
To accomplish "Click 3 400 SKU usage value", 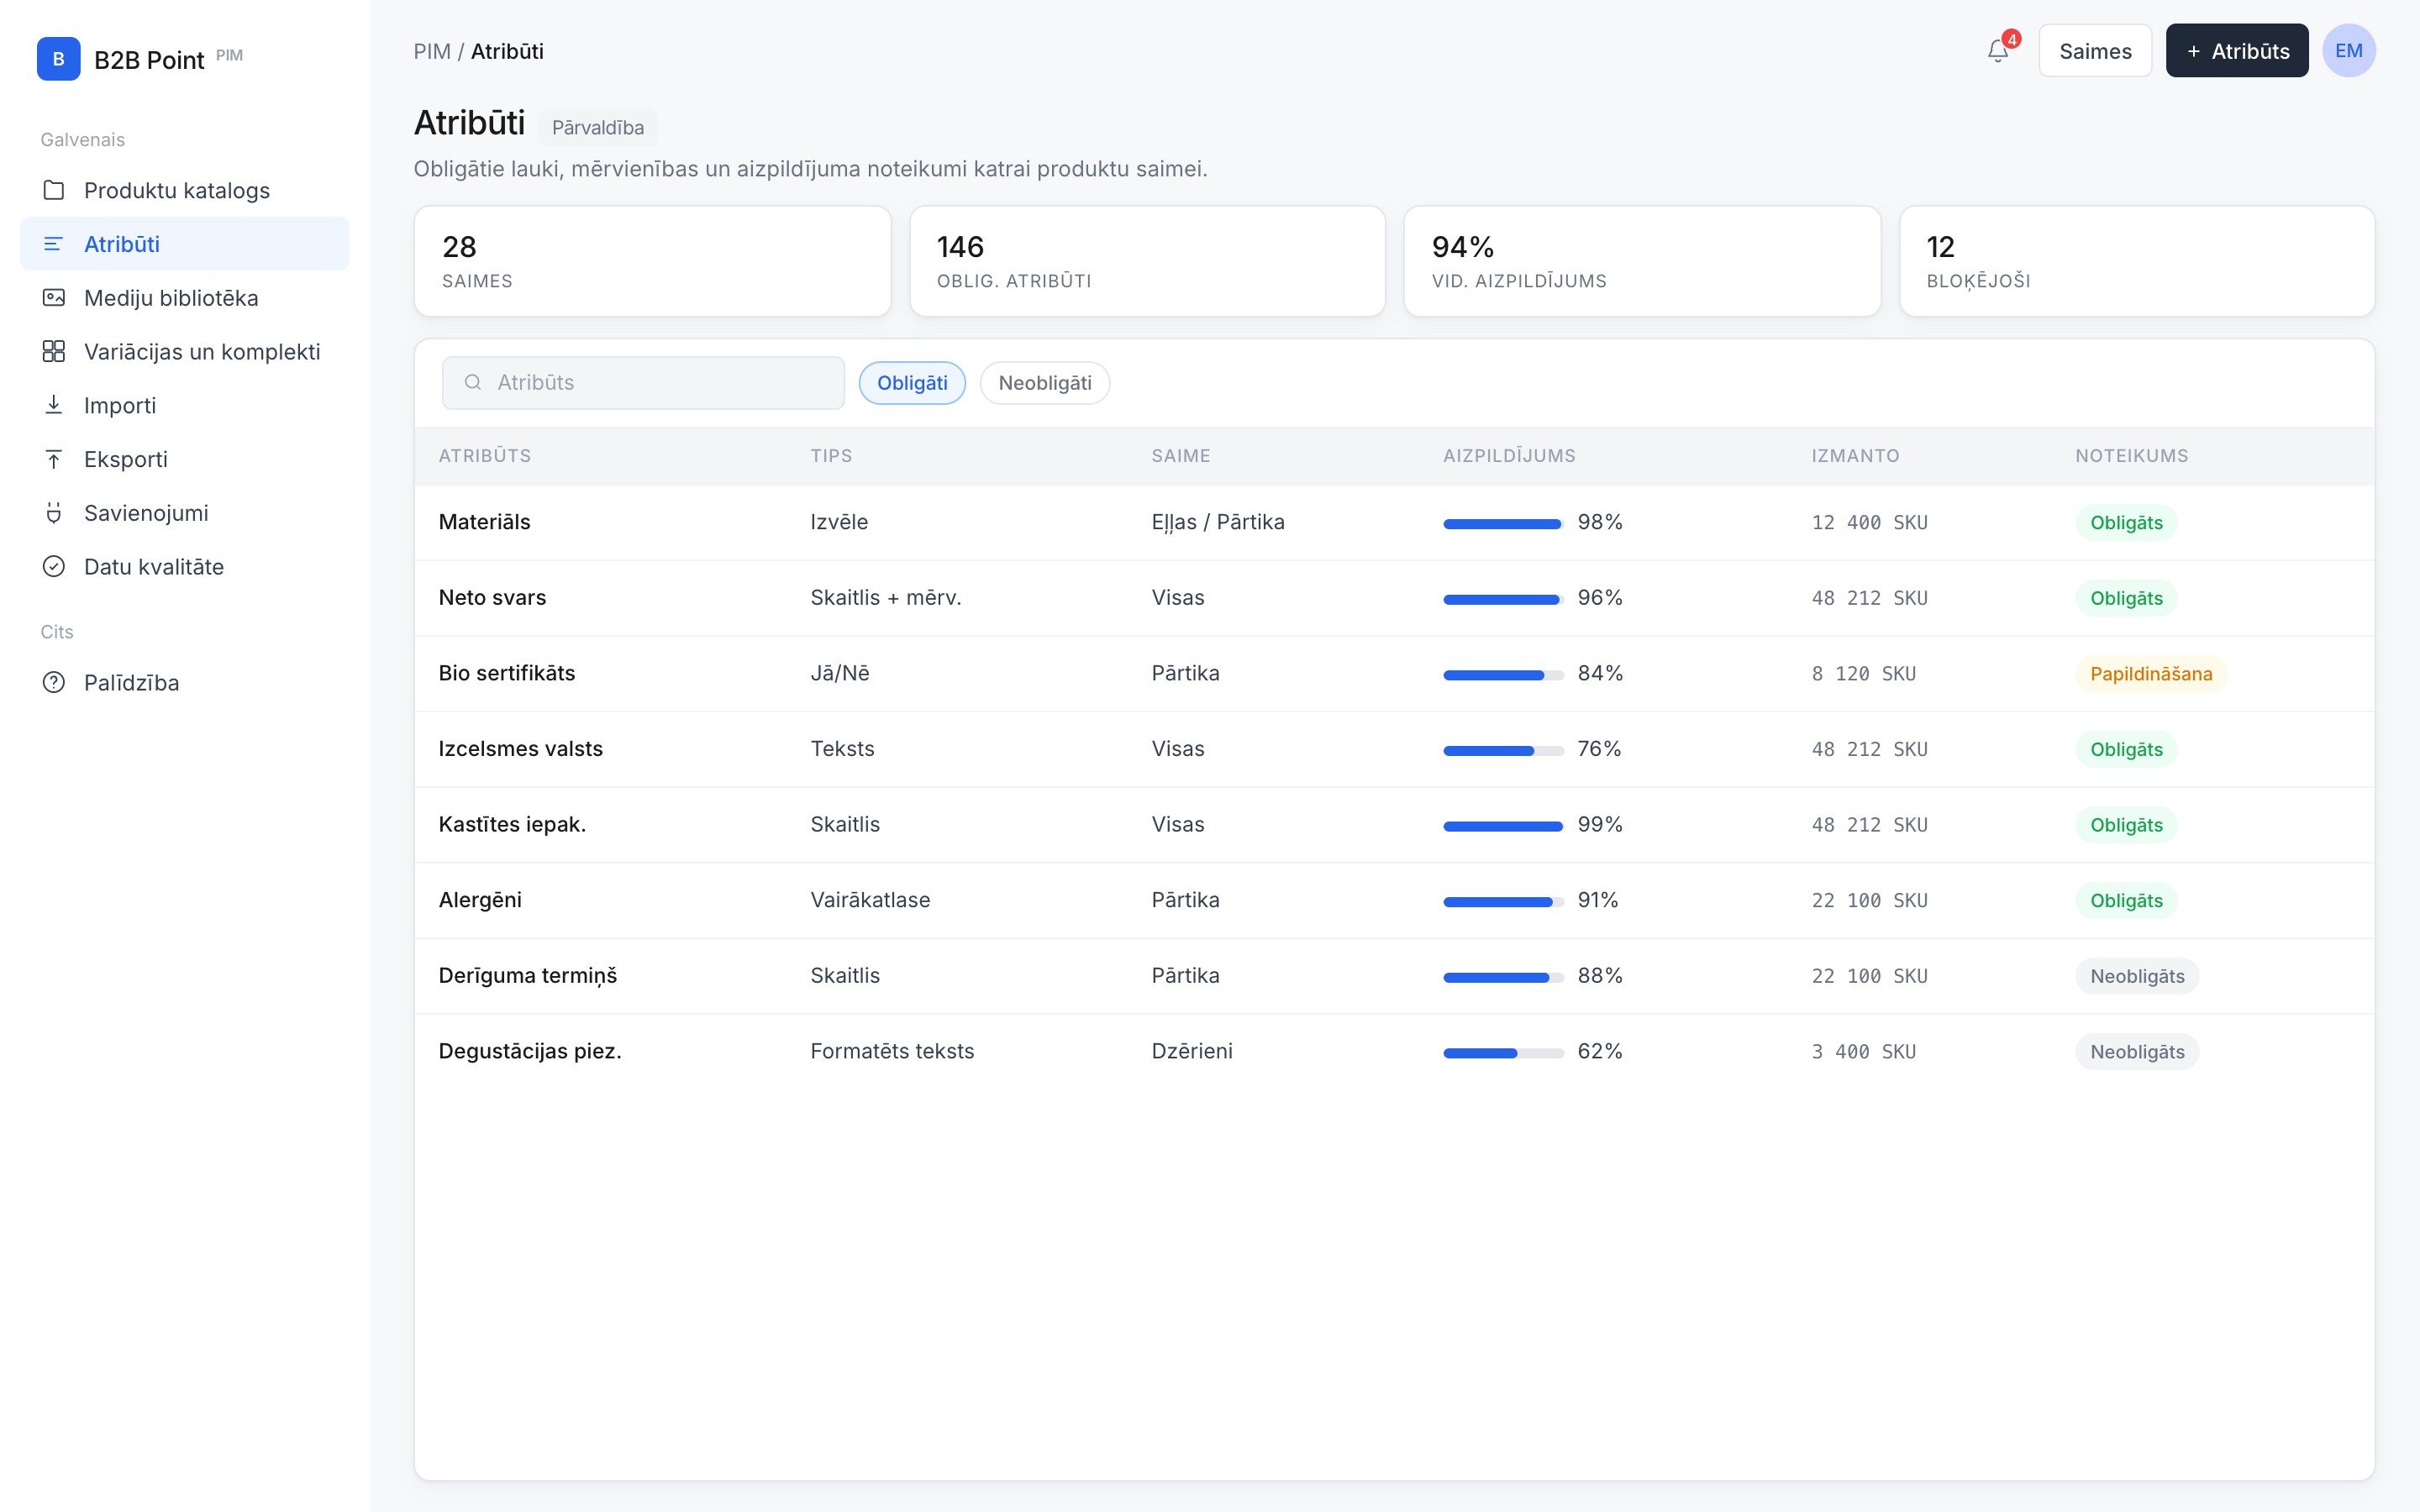I will (x=1863, y=1052).
